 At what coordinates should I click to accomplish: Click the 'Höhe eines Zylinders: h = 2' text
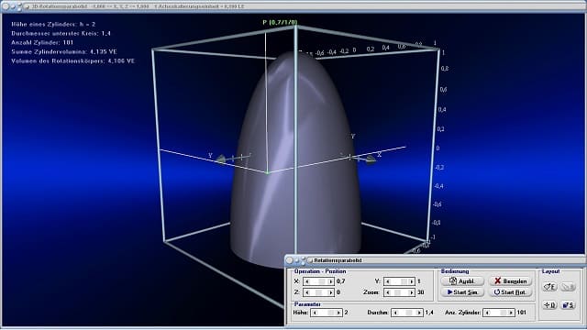(x=53, y=24)
